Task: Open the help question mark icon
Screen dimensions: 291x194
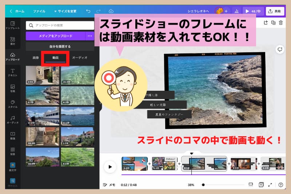Action: (281, 185)
